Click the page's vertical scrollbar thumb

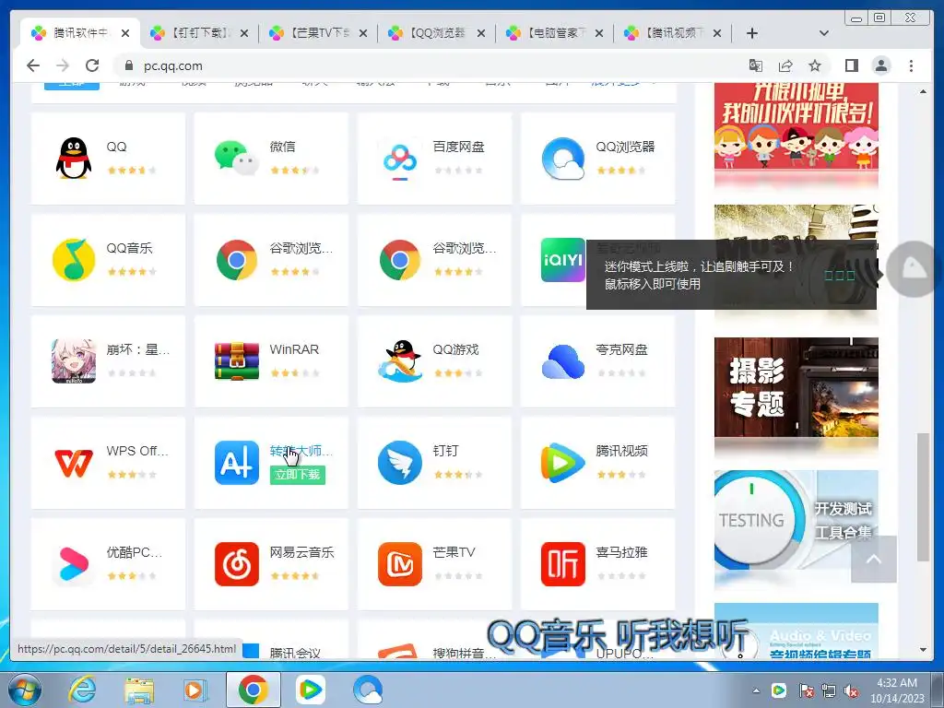coord(923,497)
